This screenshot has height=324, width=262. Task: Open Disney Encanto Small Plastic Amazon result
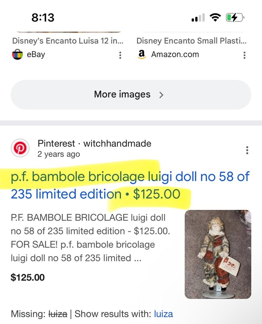(191, 41)
